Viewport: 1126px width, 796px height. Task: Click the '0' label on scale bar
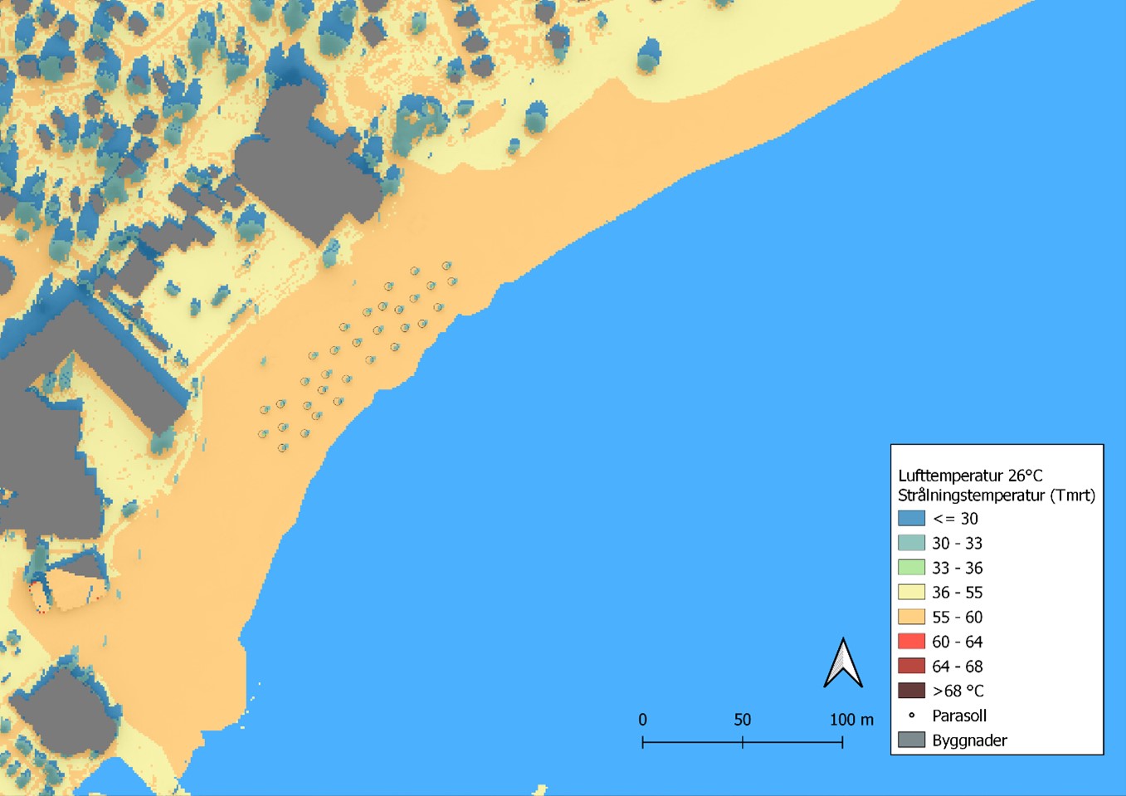click(642, 720)
